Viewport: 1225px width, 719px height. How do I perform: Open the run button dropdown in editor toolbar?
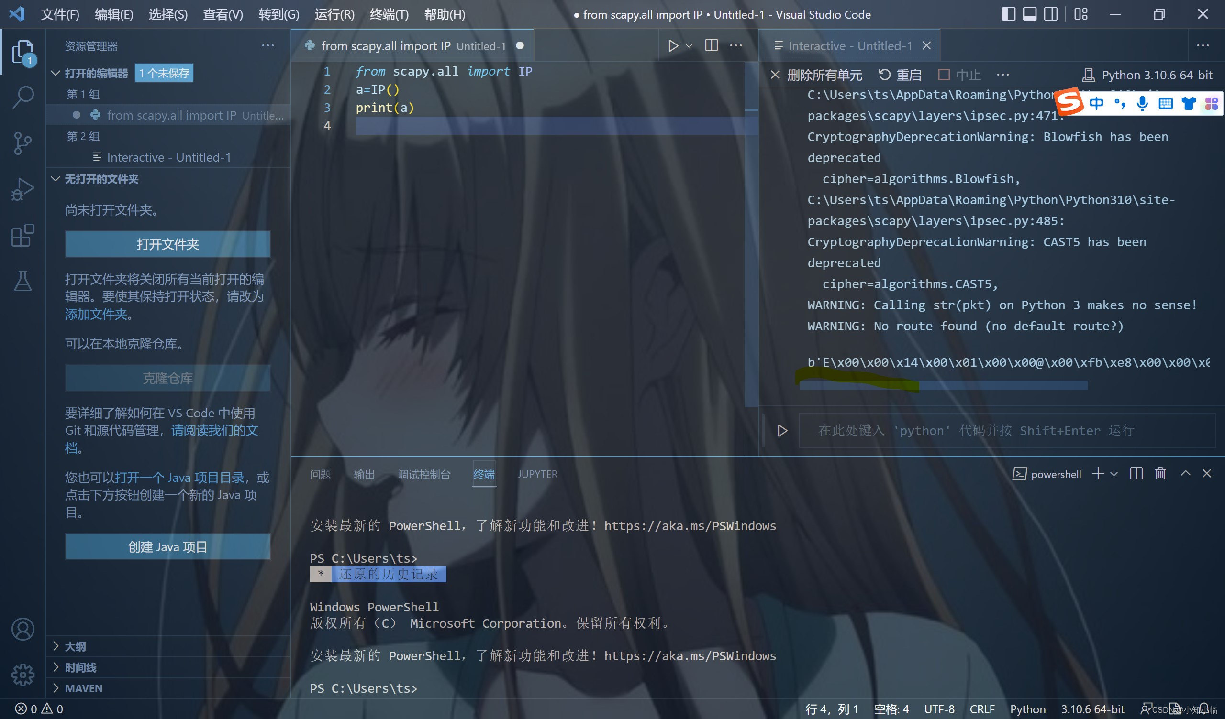(689, 45)
